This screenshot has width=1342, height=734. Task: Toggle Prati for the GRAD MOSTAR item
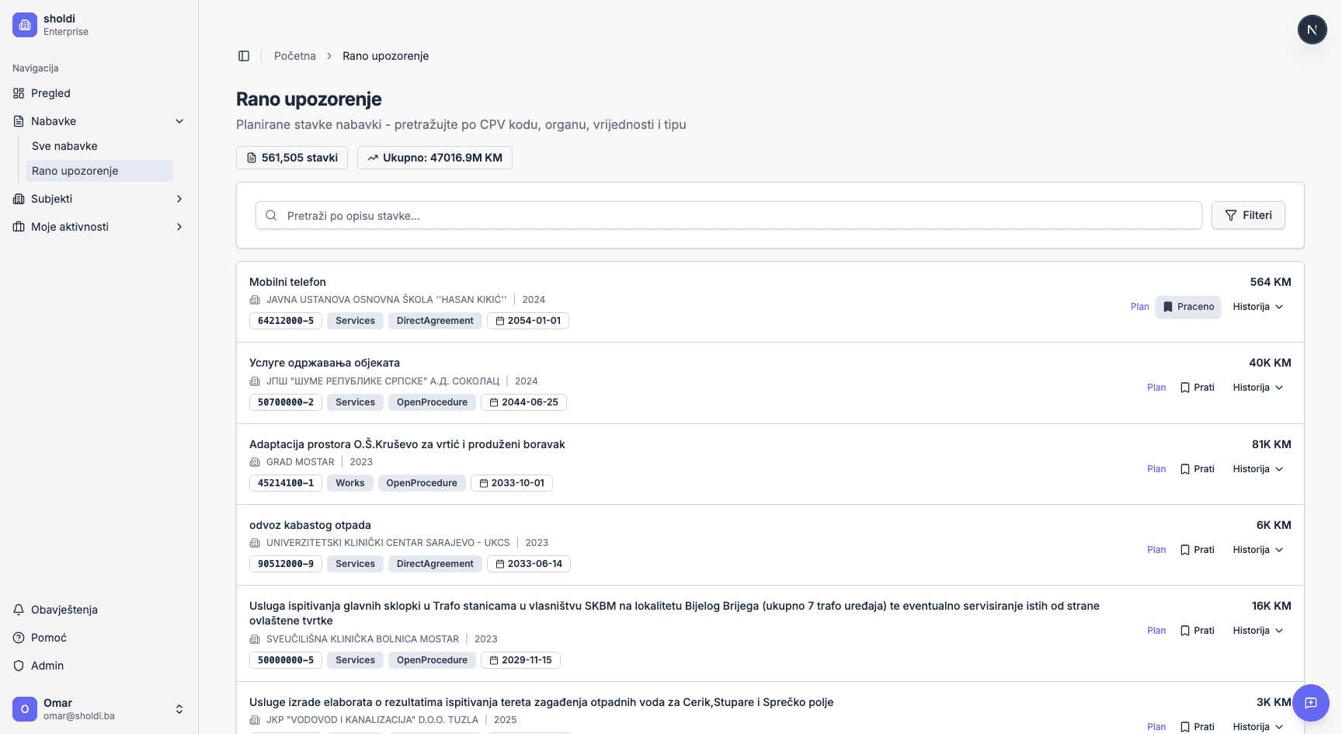tap(1197, 469)
